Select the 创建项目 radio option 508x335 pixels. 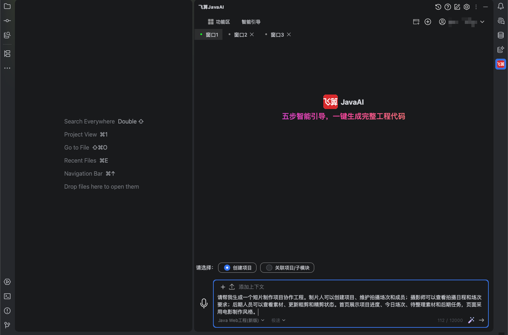click(x=237, y=268)
